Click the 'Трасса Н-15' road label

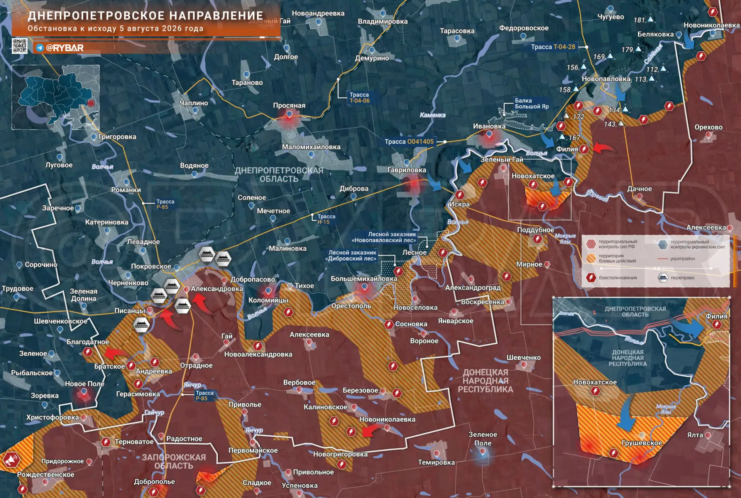coord(326,219)
